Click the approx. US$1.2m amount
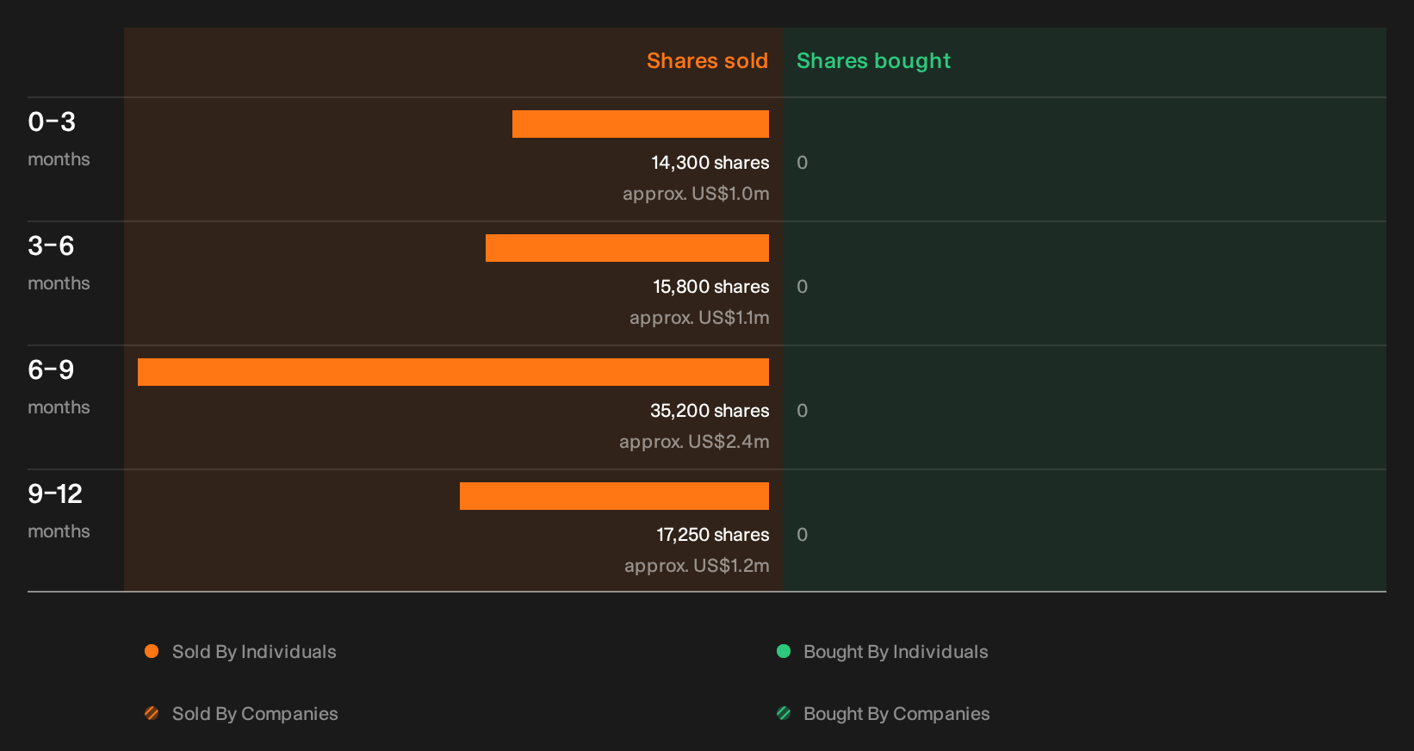The image size is (1414, 751). (x=697, y=566)
